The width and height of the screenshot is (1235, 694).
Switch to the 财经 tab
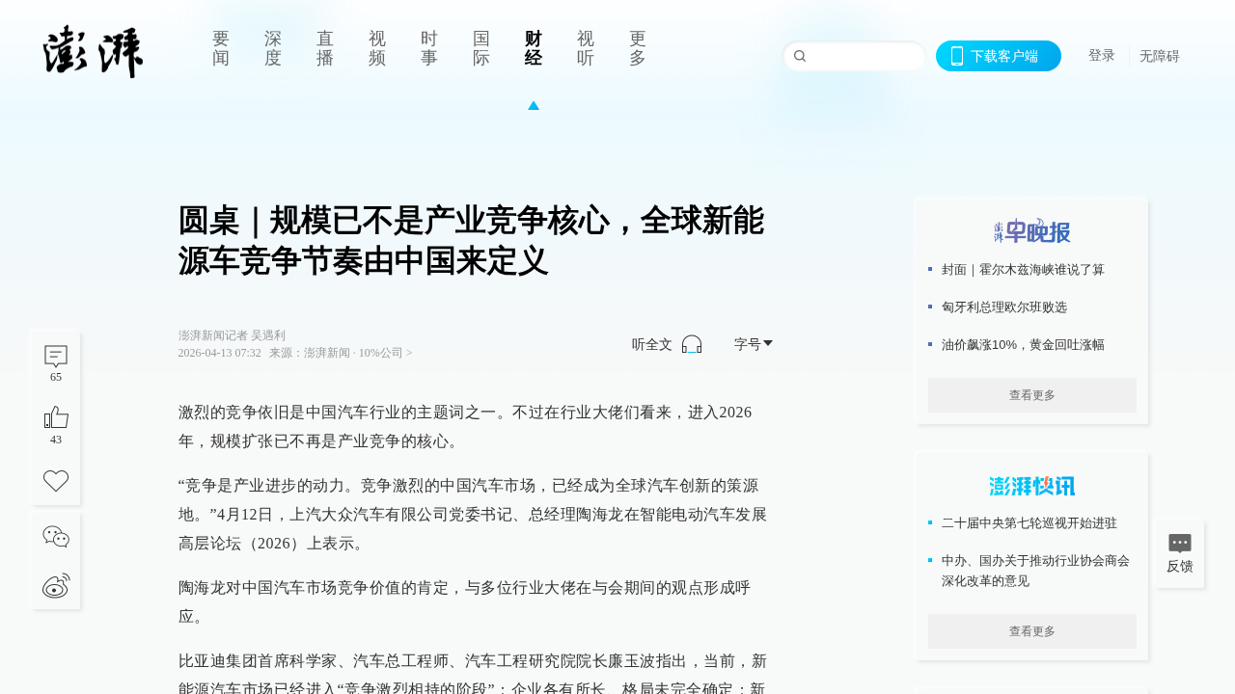[x=534, y=48]
